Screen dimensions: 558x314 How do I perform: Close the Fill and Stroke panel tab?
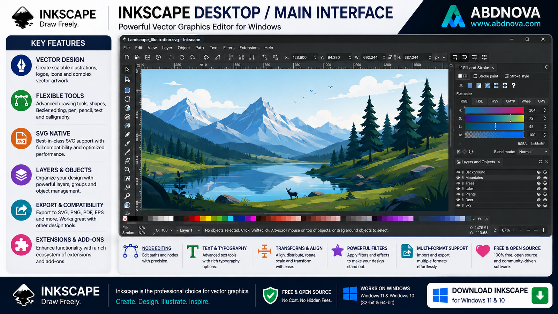493,68
